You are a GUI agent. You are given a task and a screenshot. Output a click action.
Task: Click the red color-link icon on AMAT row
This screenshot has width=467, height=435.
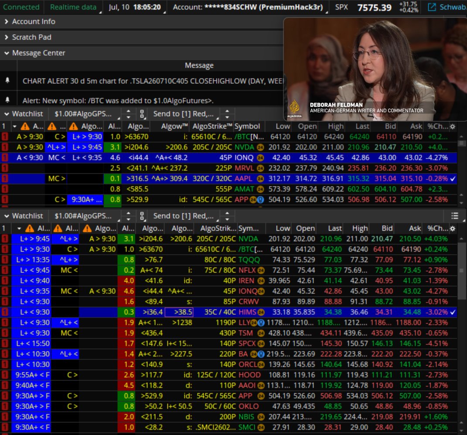point(5,189)
